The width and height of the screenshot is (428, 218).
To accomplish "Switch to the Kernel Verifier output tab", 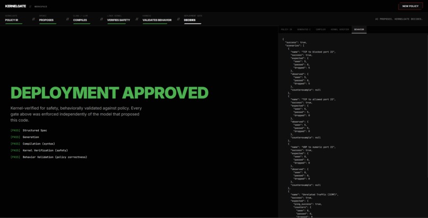I will (340, 29).
